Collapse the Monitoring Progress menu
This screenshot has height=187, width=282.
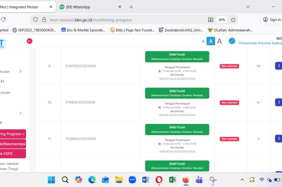tap(13, 134)
